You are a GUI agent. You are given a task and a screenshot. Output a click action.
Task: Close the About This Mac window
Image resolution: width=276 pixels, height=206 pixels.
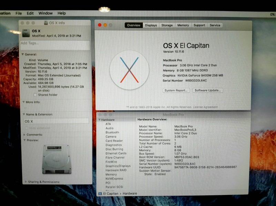(x=100, y=25)
